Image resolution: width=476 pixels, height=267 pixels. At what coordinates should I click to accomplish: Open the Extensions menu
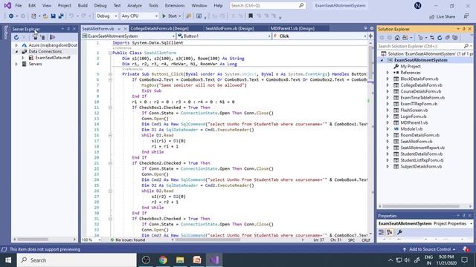(x=175, y=5)
